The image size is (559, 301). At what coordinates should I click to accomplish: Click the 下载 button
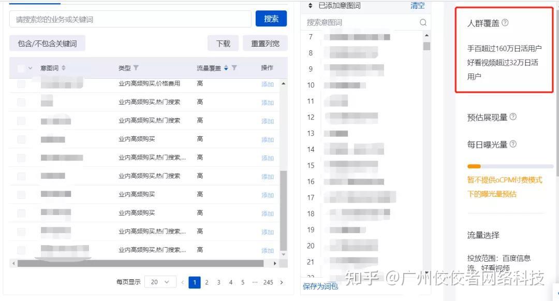point(223,44)
